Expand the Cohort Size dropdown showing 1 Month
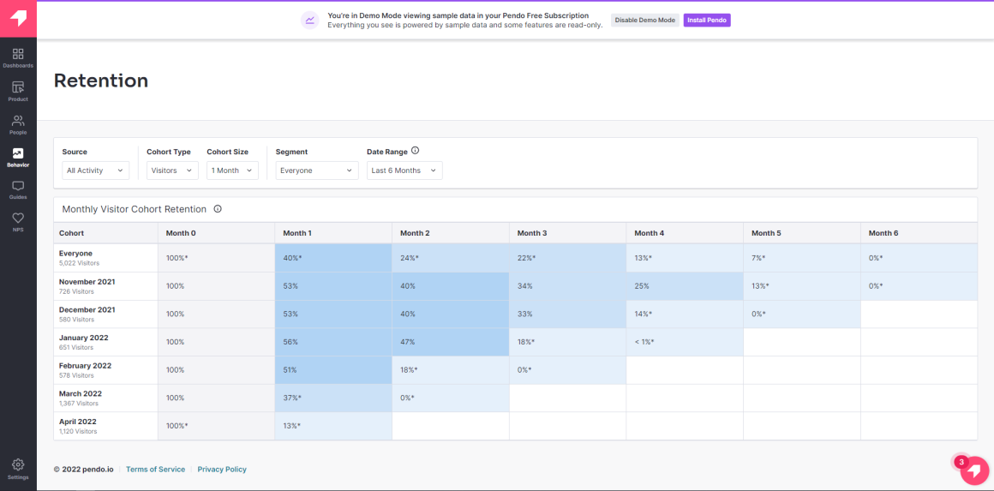The height and width of the screenshot is (491, 994). pos(233,171)
